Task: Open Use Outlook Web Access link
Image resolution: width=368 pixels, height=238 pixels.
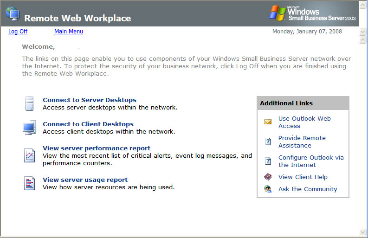Action: pos(304,122)
